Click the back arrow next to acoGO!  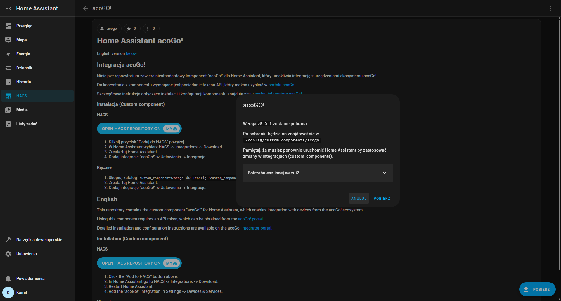(85, 8)
